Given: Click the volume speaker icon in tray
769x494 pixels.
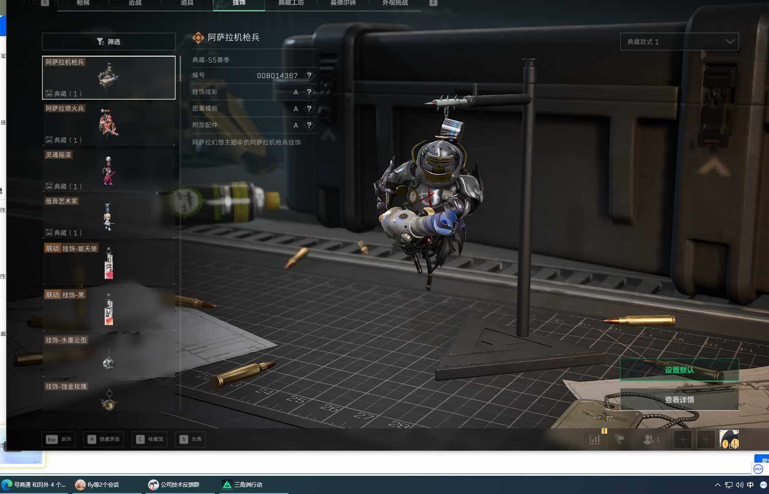Looking at the screenshot, I should click(x=740, y=485).
